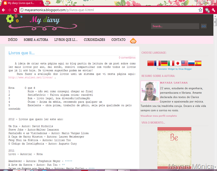The width and height of the screenshot is (217, 171).
Task: Translate page using the Russian flag
Action: point(191,63)
